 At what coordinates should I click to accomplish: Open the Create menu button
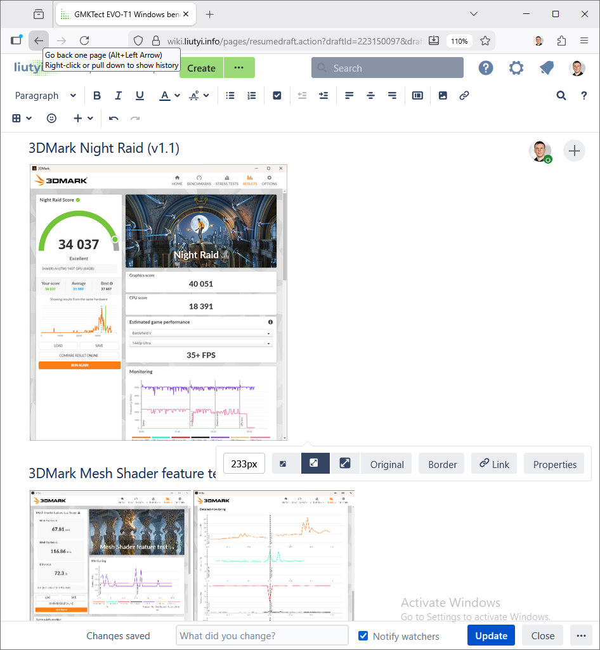[x=201, y=68]
